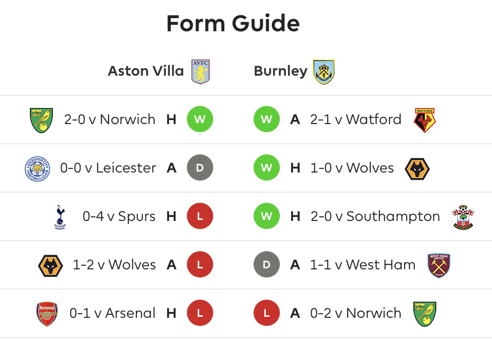Click the Aston Villa team name
Viewport: 492px width, 339px height.
pos(146,71)
